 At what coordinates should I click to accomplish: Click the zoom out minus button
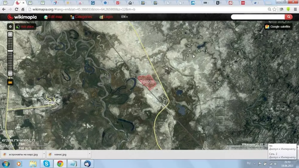pyautogui.click(x=10, y=73)
